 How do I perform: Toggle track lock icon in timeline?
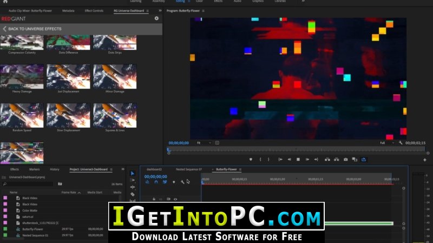[154, 199]
